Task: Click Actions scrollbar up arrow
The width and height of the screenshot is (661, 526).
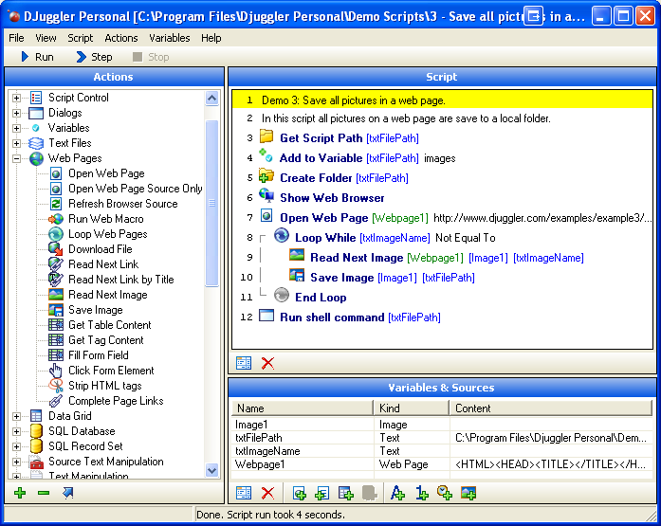Action: (x=211, y=99)
